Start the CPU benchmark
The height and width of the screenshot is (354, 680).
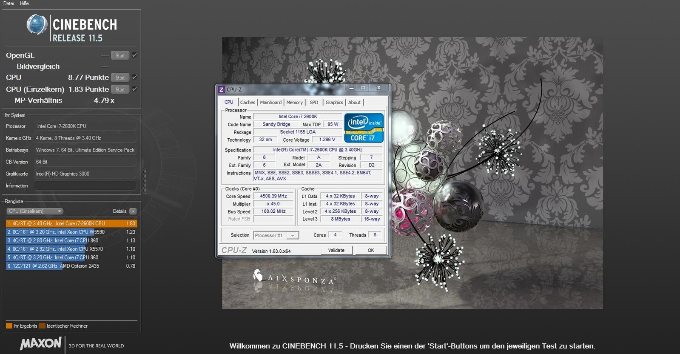click(x=120, y=77)
